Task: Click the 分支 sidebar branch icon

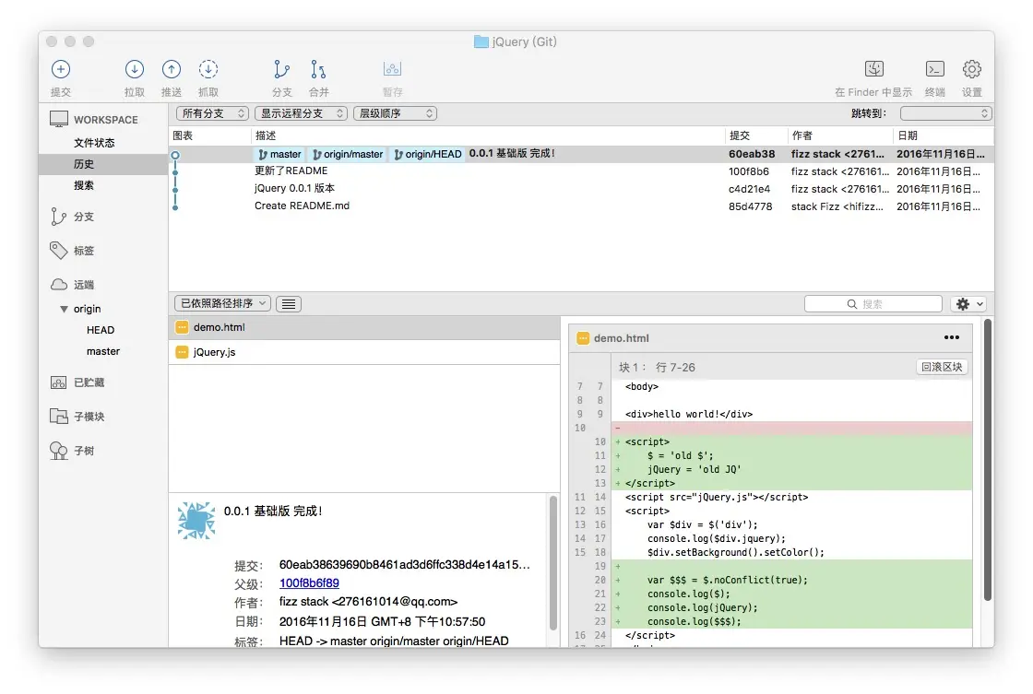Action: [59, 217]
